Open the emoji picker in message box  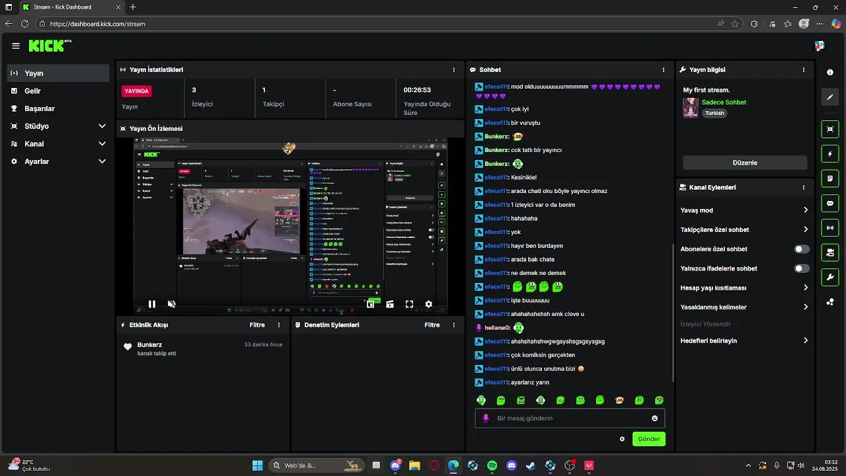point(655,418)
